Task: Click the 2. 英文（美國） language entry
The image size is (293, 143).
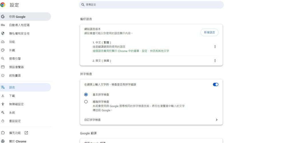Action: 102,61
